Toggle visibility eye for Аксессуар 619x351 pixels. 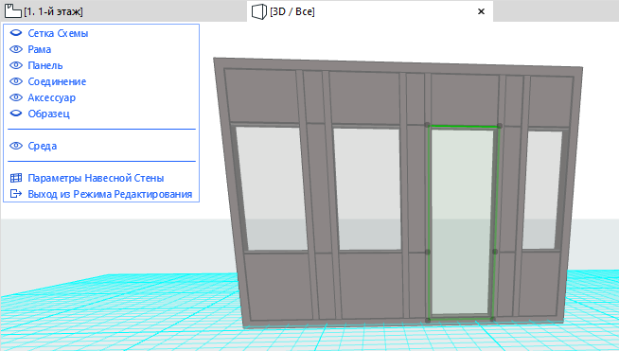coord(16,97)
